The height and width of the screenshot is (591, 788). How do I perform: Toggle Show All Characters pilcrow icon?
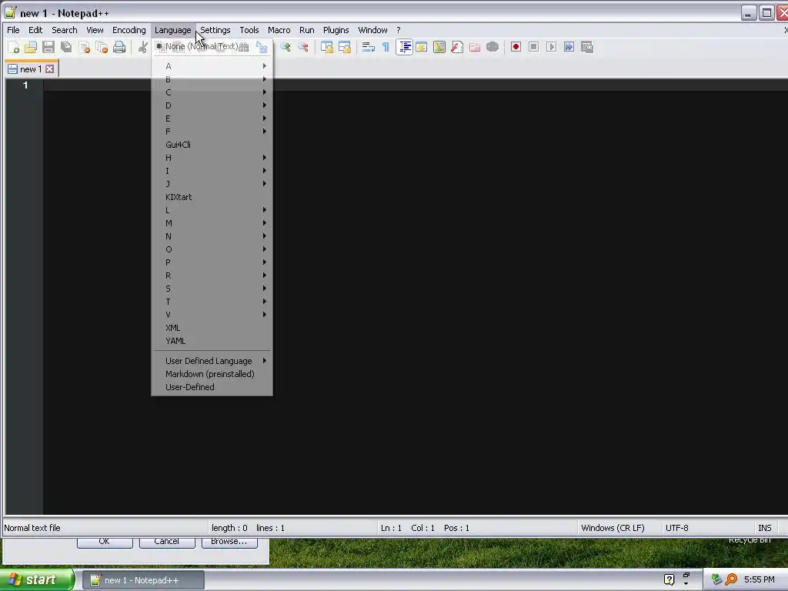pos(386,47)
